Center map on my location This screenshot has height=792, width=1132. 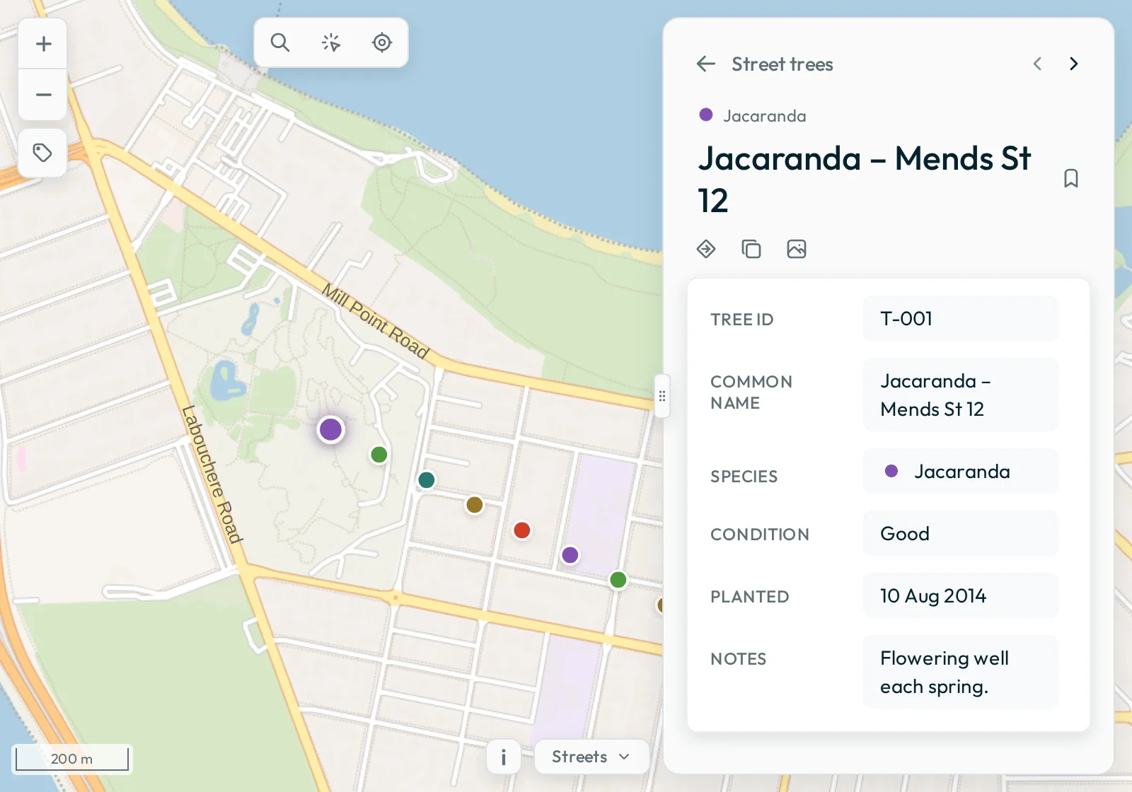pos(382,42)
